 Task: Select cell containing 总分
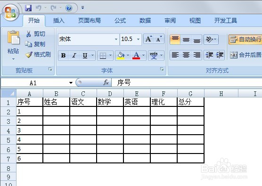pyautogui.click(x=190, y=102)
